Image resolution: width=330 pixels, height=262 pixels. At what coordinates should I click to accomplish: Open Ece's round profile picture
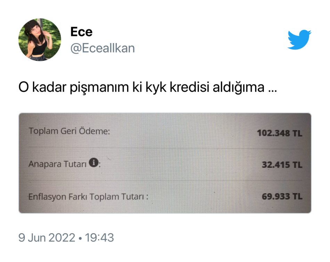[x=40, y=40]
